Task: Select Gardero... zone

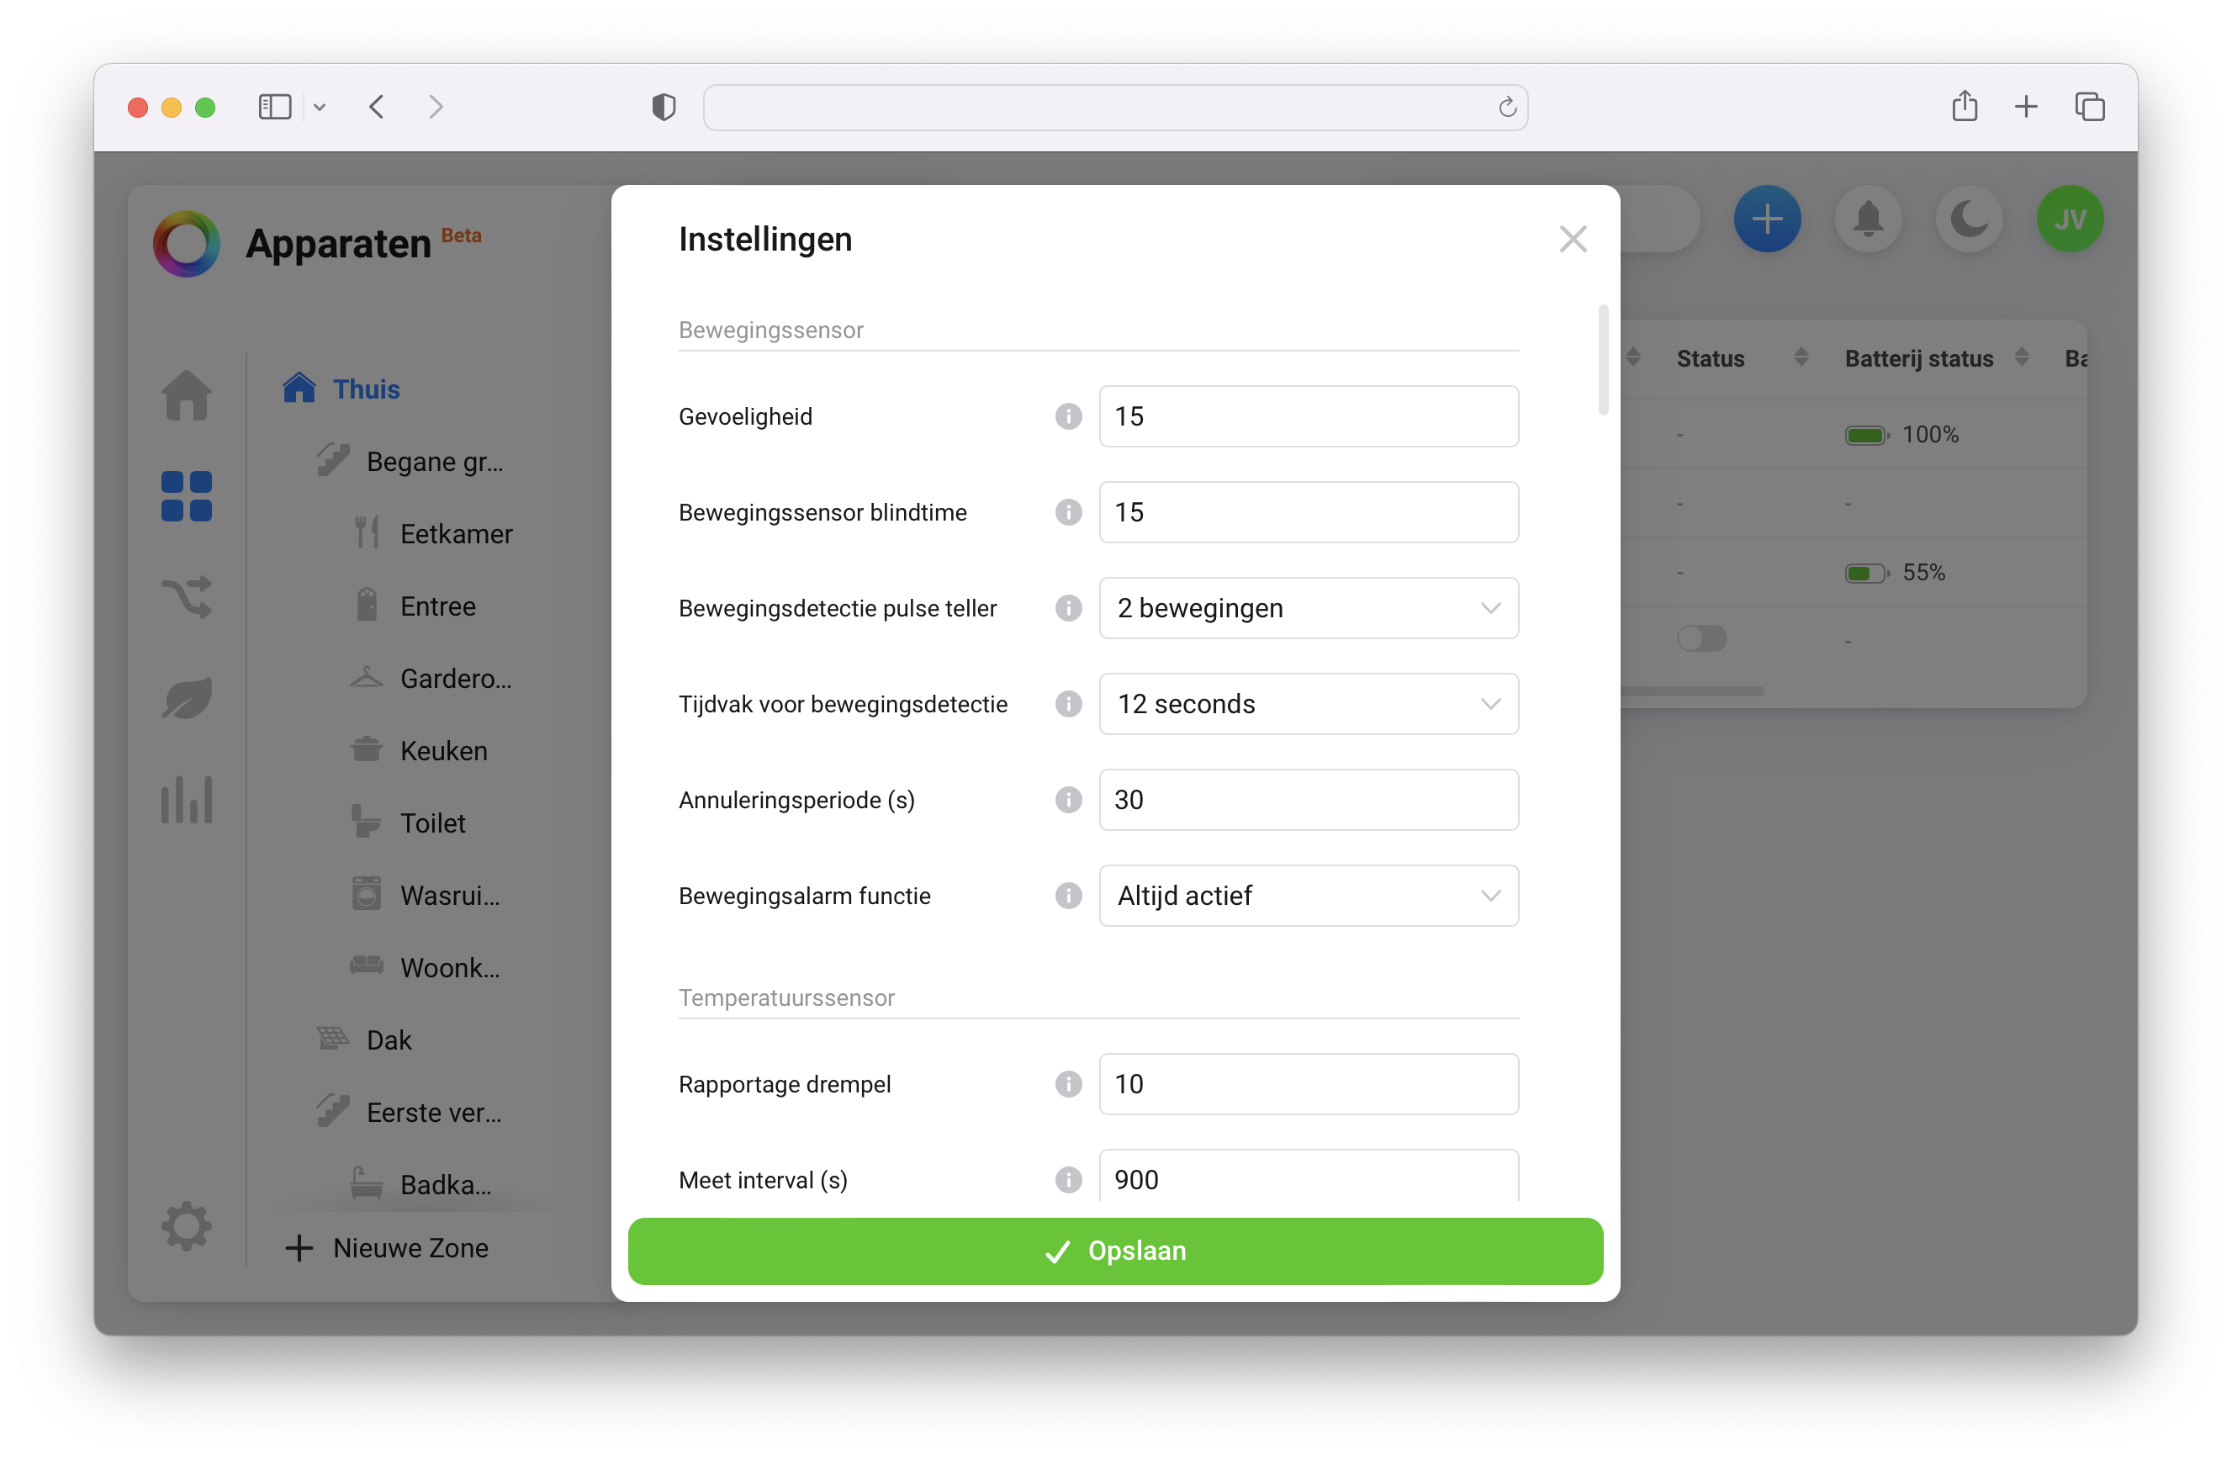Action: pyautogui.click(x=431, y=678)
